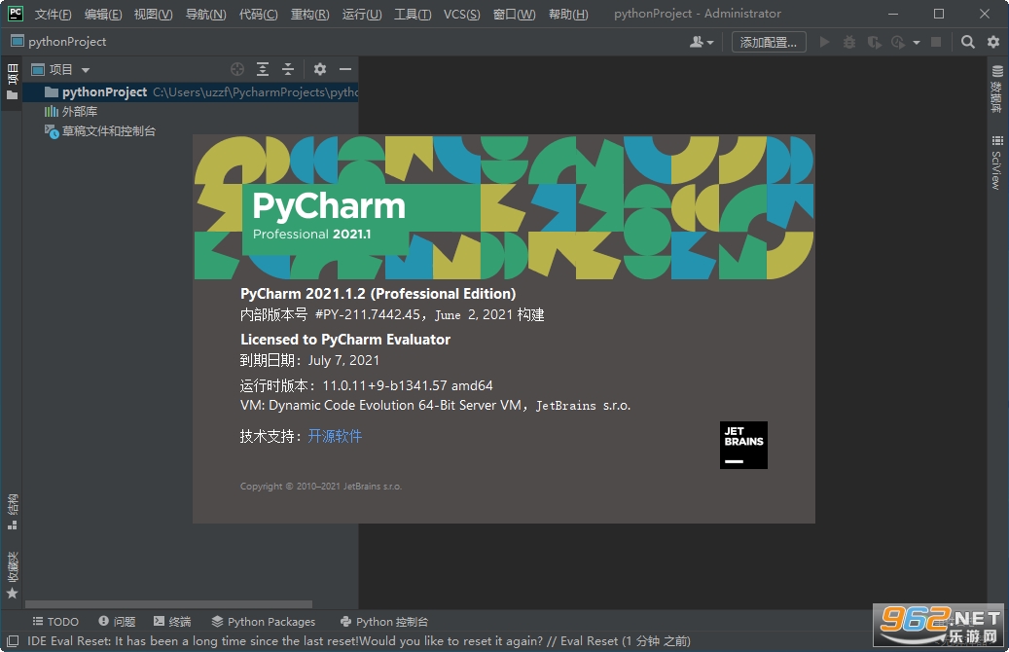Click the green Run triangle icon
This screenshot has width=1009, height=652.
click(824, 42)
